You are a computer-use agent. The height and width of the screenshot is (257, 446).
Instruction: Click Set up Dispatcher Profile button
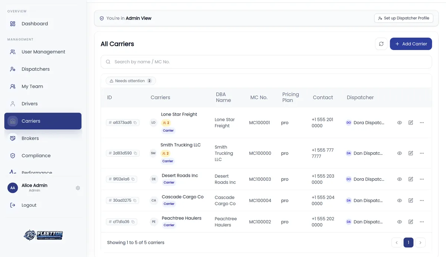coord(404,18)
